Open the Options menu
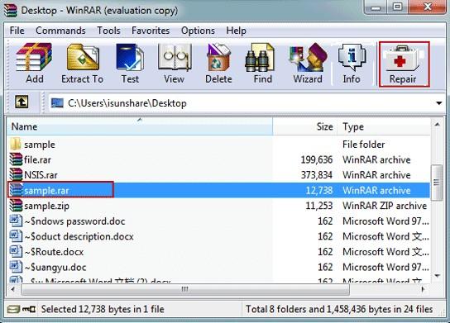This screenshot has height=323, width=450. (x=198, y=31)
